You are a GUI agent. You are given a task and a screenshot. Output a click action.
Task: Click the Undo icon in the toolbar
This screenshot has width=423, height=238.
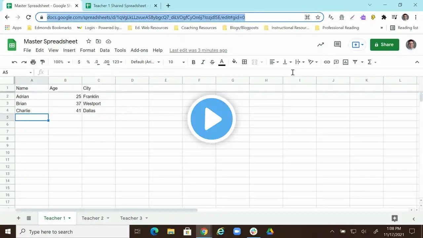(x=15, y=62)
